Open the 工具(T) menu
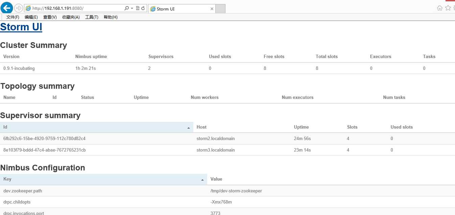 coord(92,17)
